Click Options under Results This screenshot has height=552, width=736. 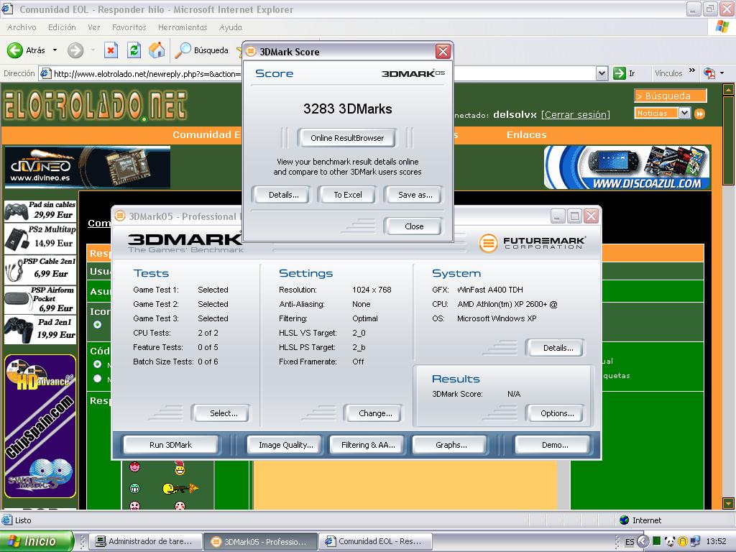coord(557,413)
